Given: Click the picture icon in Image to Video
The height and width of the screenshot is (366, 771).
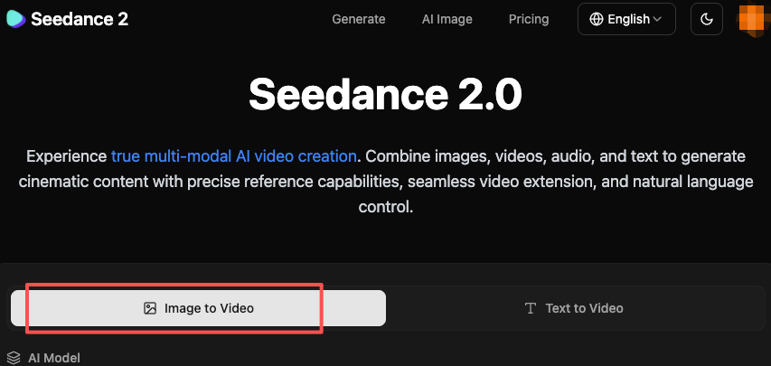Looking at the screenshot, I should 150,308.
